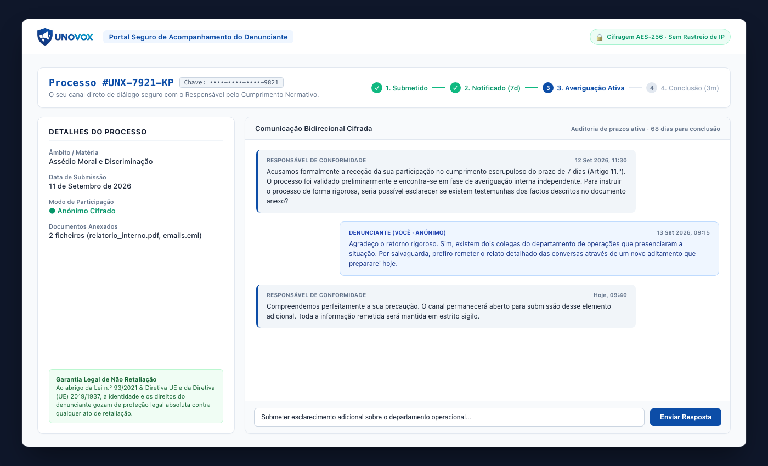Screen dimensions: 768x466
Task: Click the DENUNCIANTE (VOCÊ · ANÓNIMO) sender label
Action: (x=397, y=232)
